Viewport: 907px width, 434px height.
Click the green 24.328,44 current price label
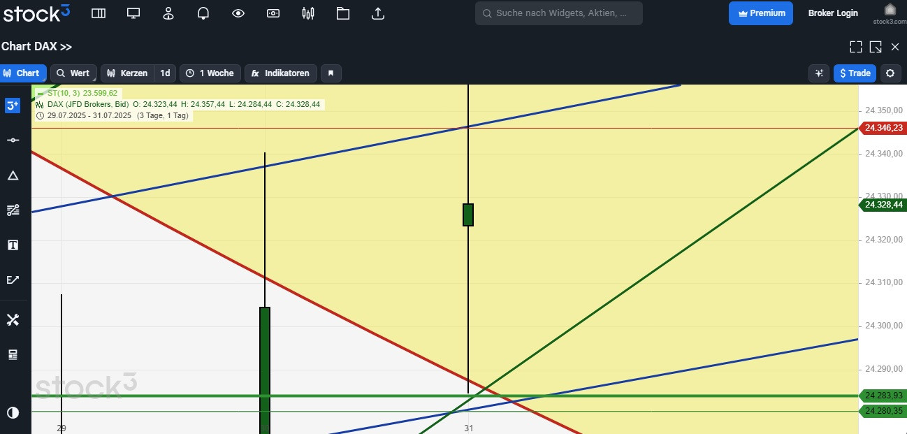click(882, 205)
